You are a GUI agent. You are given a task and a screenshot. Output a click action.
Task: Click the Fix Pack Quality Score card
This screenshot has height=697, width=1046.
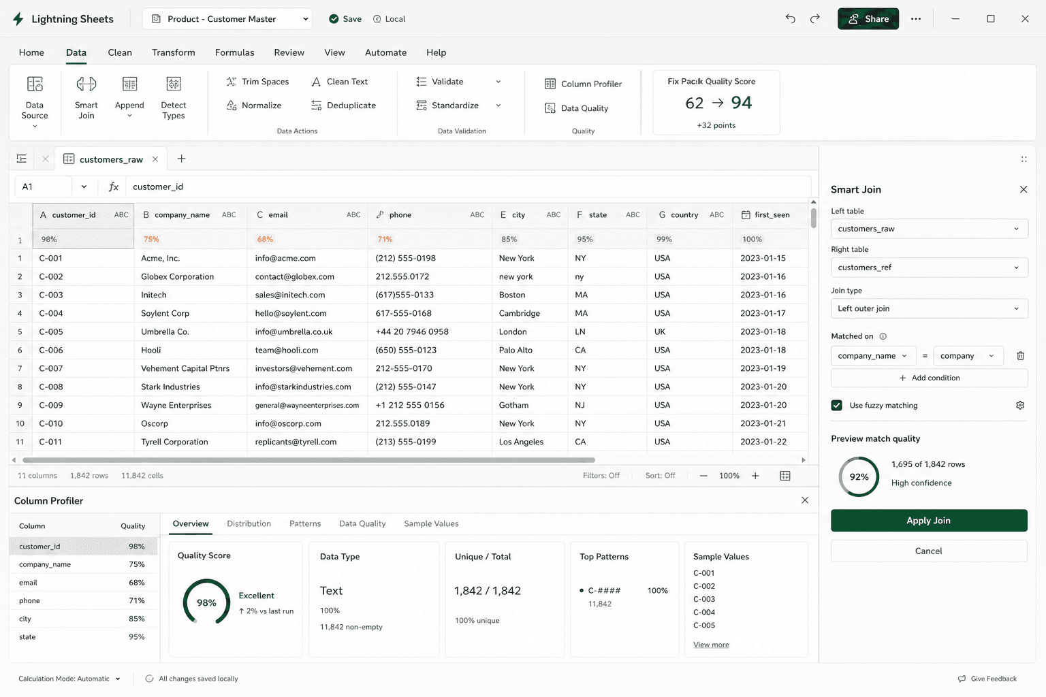pyautogui.click(x=716, y=103)
